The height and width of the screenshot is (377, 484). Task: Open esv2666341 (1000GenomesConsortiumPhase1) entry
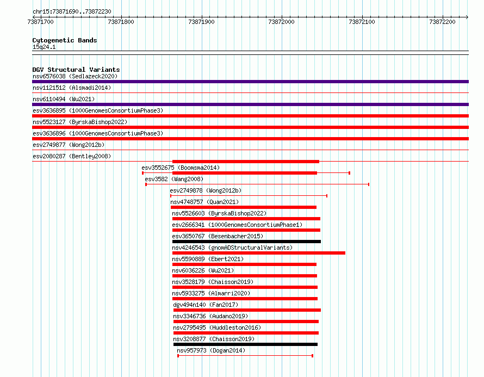pos(237,225)
